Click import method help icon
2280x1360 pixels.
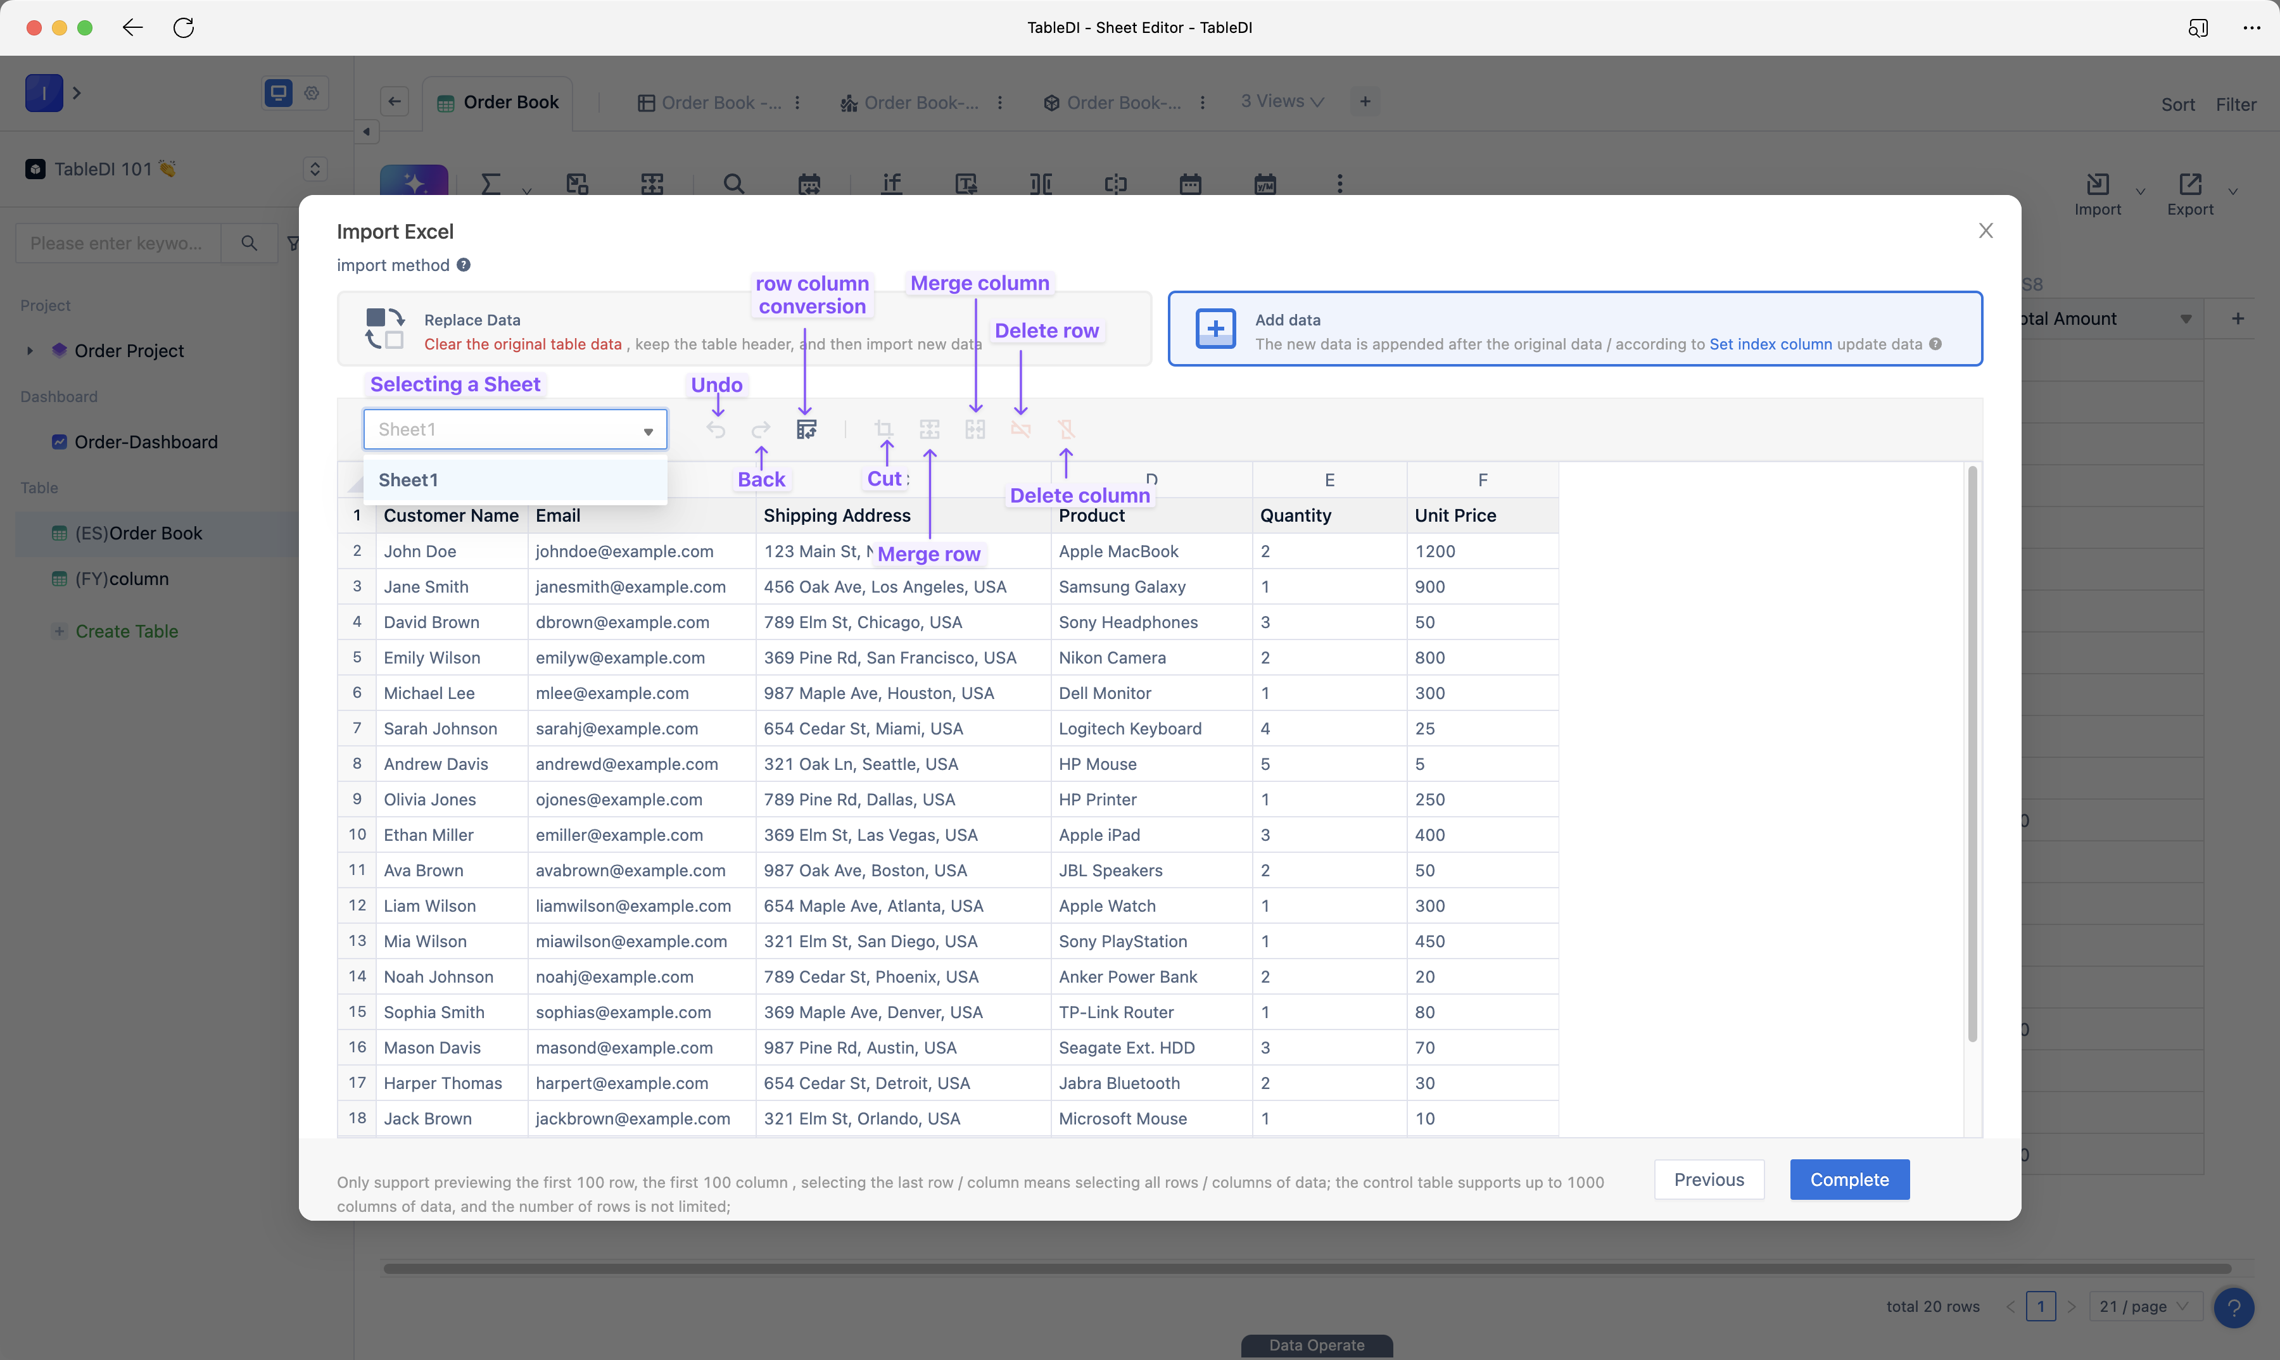click(x=464, y=265)
